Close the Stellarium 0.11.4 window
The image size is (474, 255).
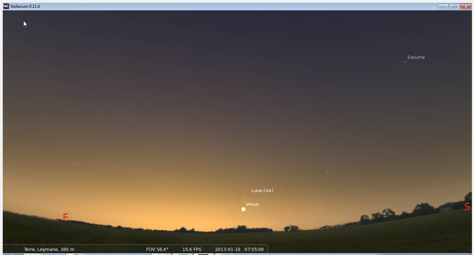coord(466,6)
